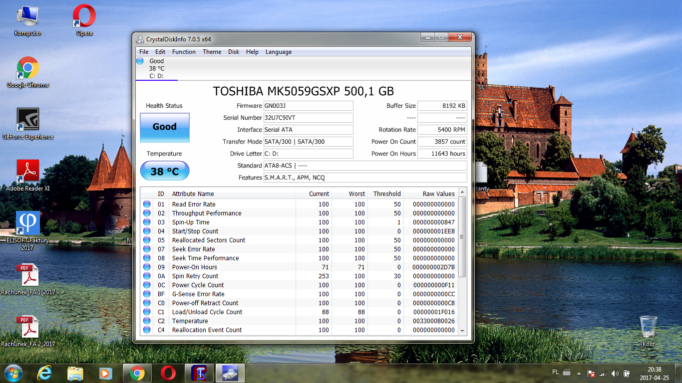Click status orb for Throughput Performance
Image resolution: width=682 pixels, height=383 pixels.
[147, 213]
